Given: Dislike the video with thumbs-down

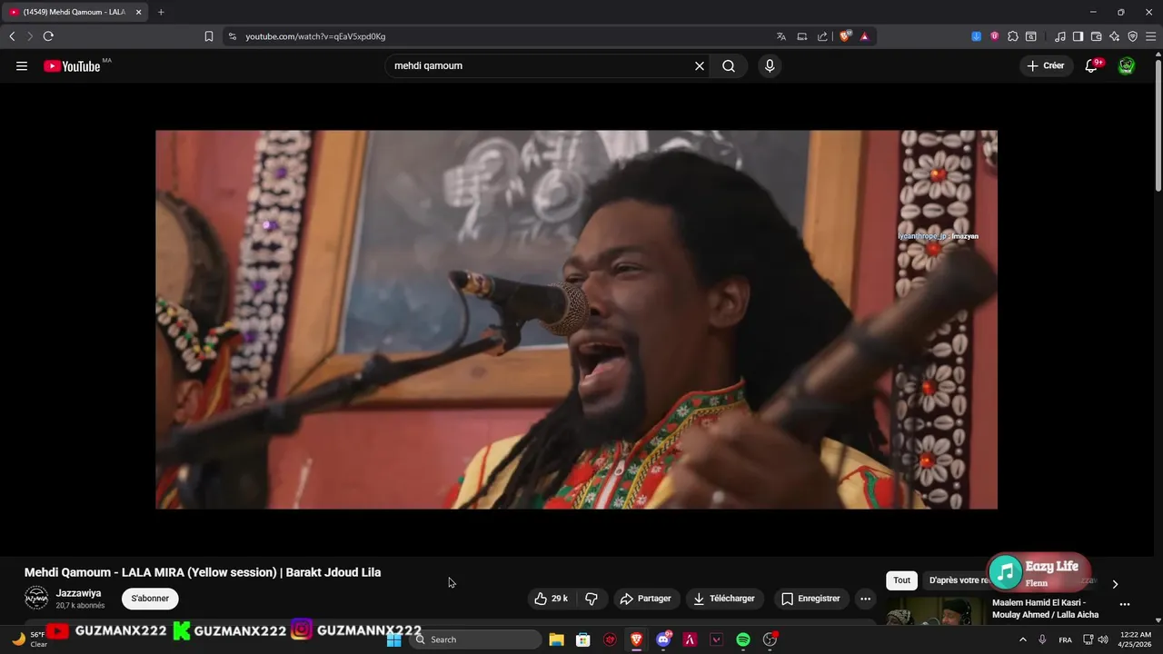Looking at the screenshot, I should [591, 599].
